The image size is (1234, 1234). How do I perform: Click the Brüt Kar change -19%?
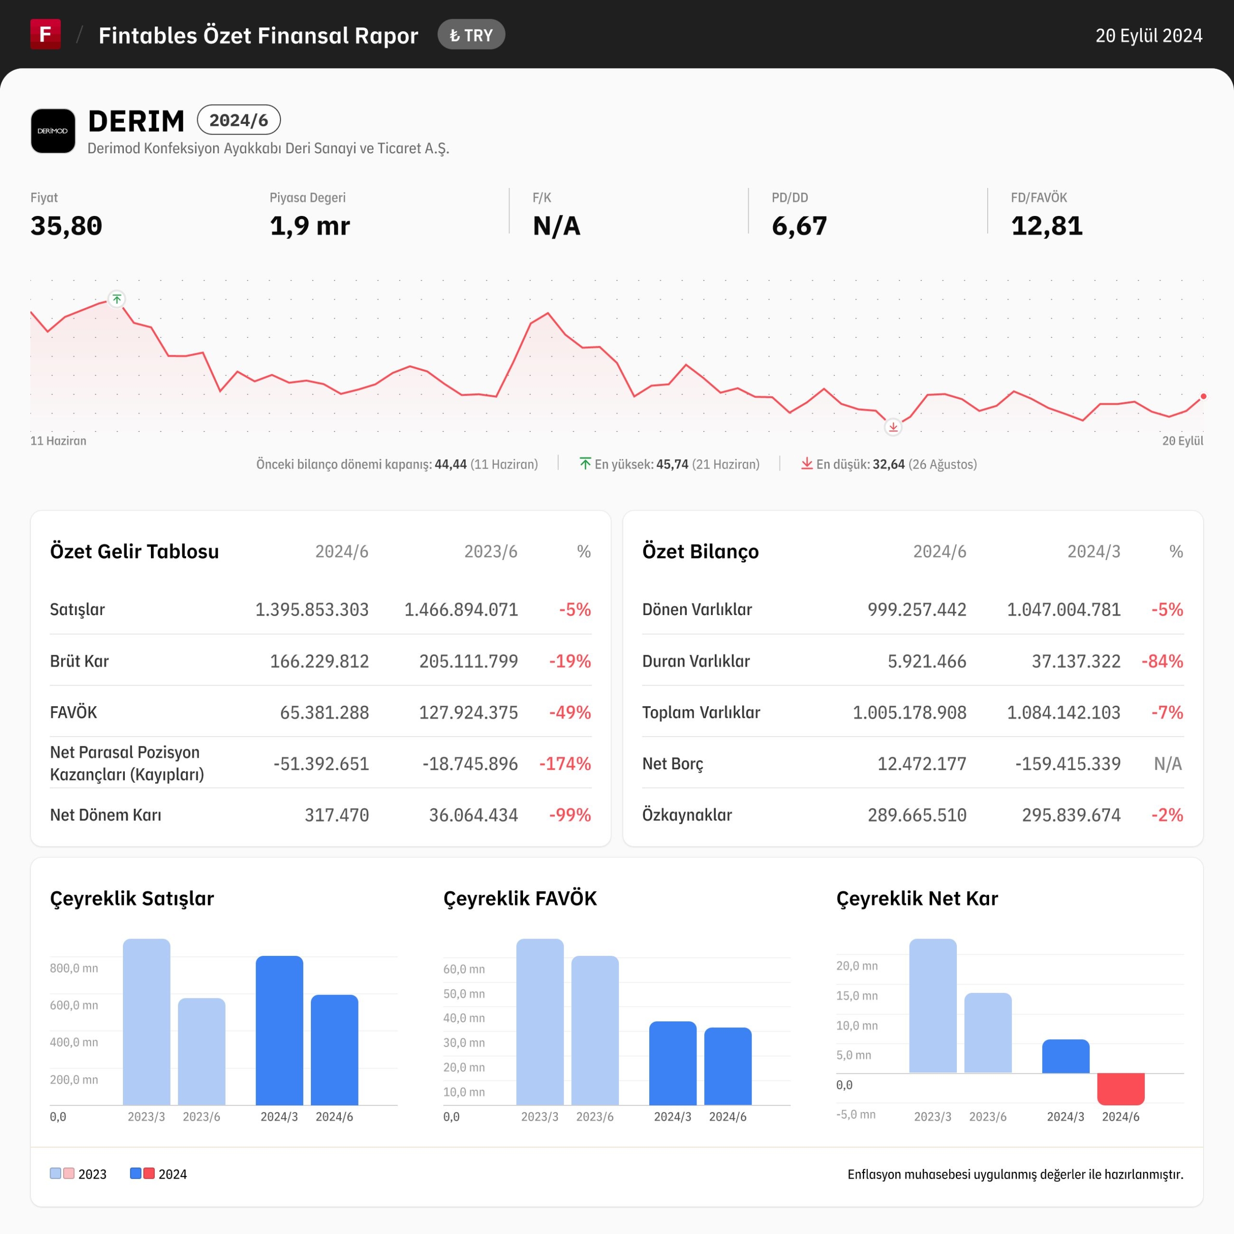[570, 661]
